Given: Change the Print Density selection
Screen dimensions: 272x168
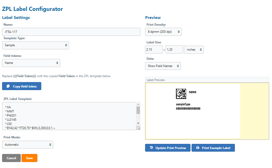Looking at the screenshot, I should click(163, 32).
